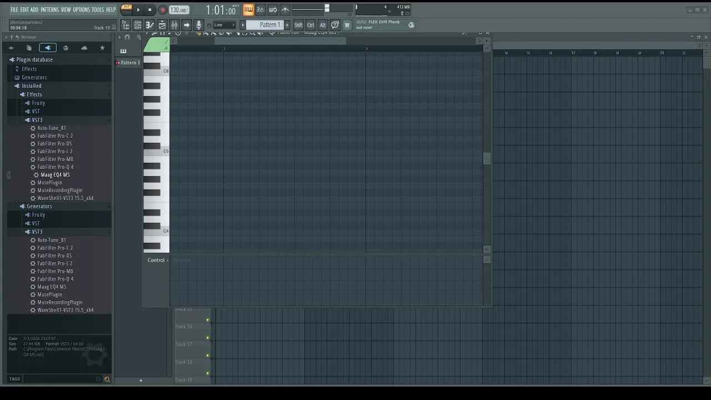Click the tempo display showing 130.000

tap(178, 10)
